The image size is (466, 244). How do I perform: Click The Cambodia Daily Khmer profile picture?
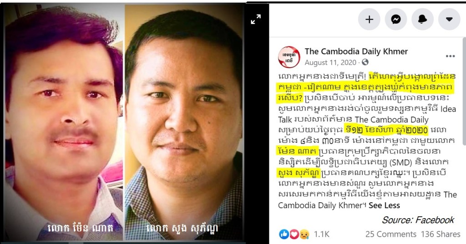[289, 57]
